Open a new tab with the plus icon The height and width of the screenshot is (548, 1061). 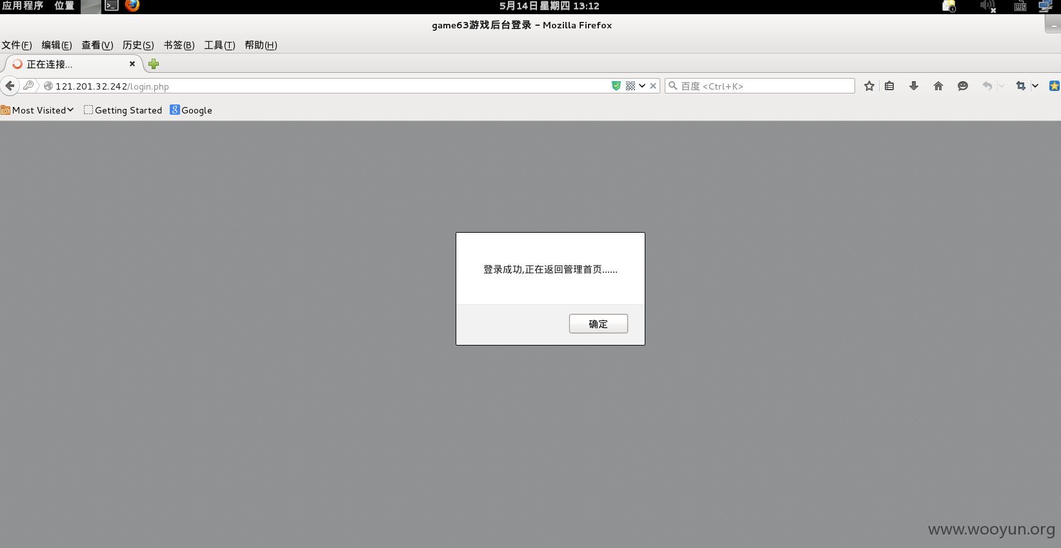point(154,64)
